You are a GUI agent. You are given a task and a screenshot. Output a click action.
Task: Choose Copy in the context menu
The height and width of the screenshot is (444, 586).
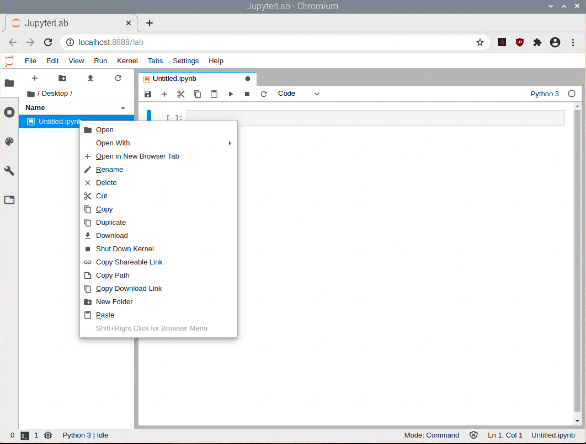(159, 209)
